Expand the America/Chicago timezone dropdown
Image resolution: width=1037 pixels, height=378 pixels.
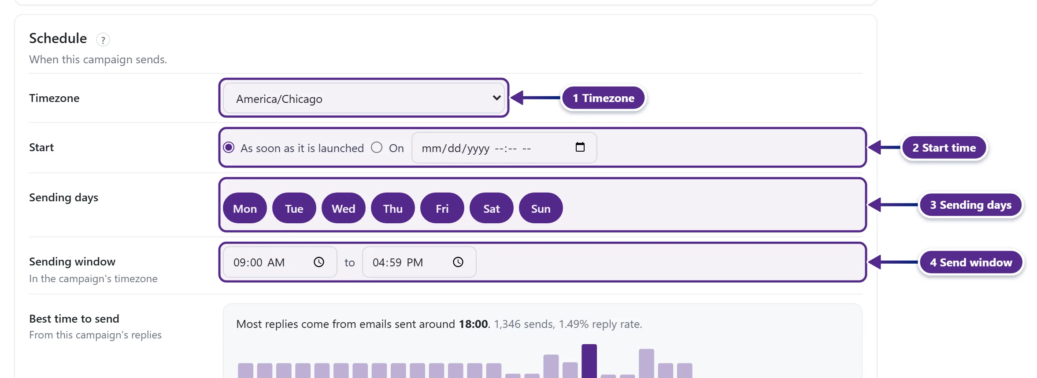364,98
